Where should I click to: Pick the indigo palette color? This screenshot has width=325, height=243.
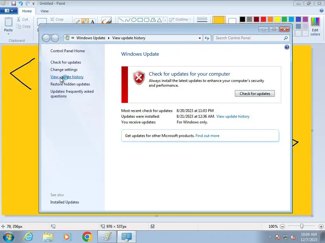tap(298, 19)
